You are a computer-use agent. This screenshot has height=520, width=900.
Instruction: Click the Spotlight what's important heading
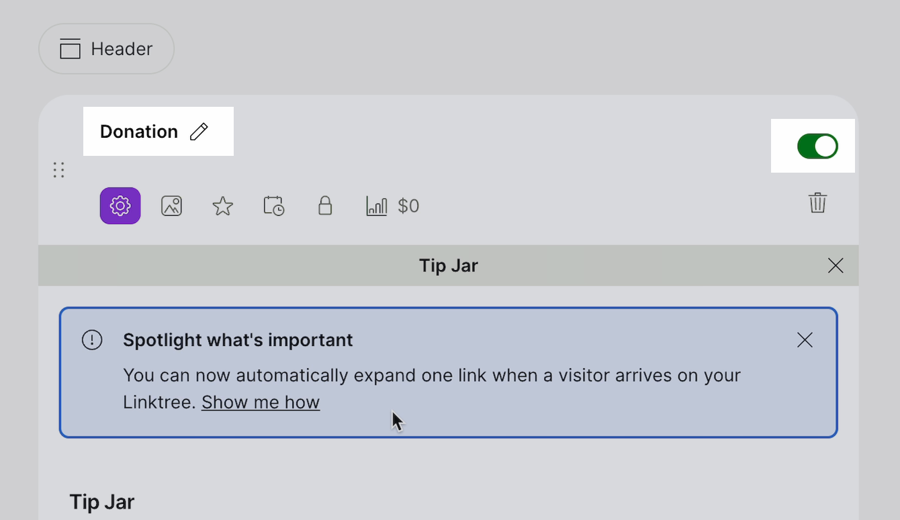[238, 340]
